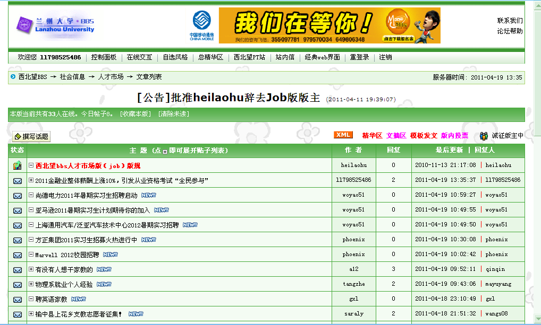Click envelope icon beside Marvell 2012校园招聘
Viewport: 541px width, 325px height.
coord(18,255)
